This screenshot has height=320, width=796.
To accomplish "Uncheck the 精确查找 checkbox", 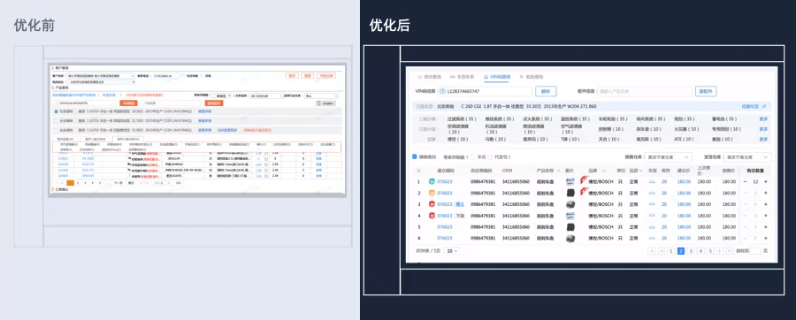I will [415, 156].
